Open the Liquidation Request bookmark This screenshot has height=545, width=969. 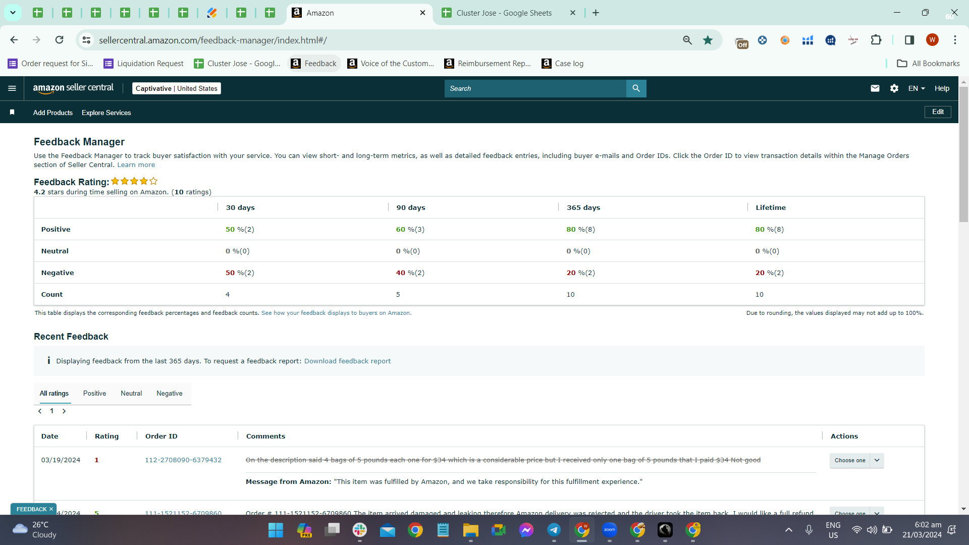143,64
